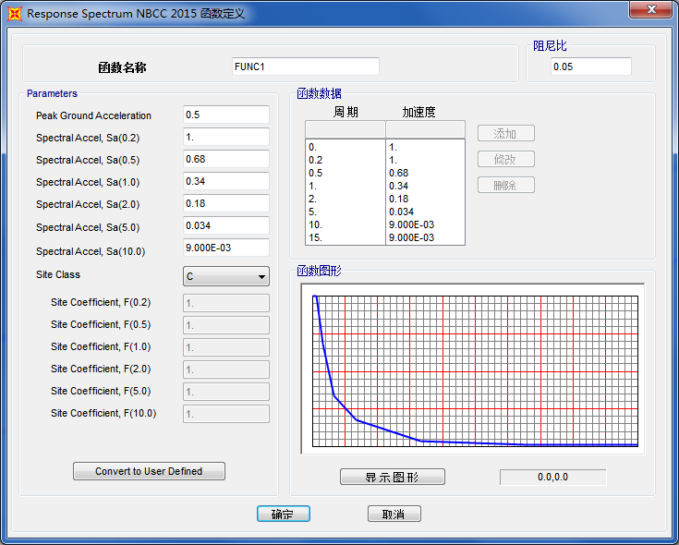Click the Spectral Accel Sa(0.2) field
The width and height of the screenshot is (679, 545).
[x=226, y=138]
